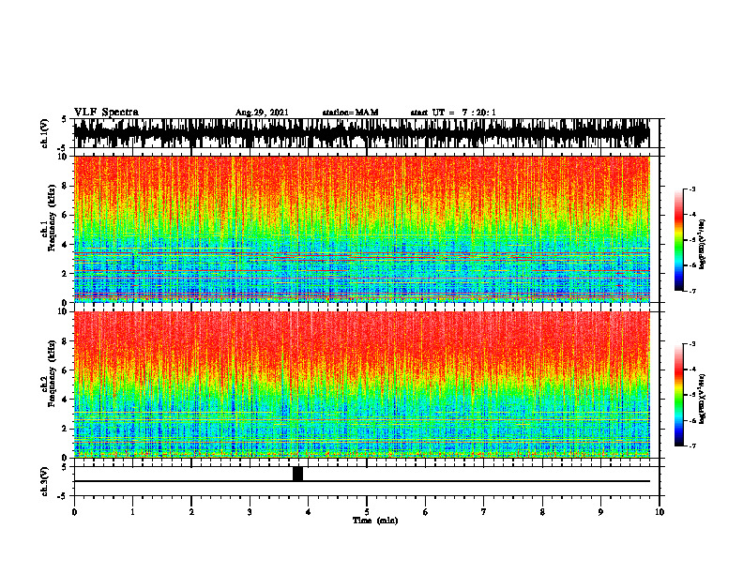
Task: Click the ch.3 flat baseline trace
Action: point(361,481)
